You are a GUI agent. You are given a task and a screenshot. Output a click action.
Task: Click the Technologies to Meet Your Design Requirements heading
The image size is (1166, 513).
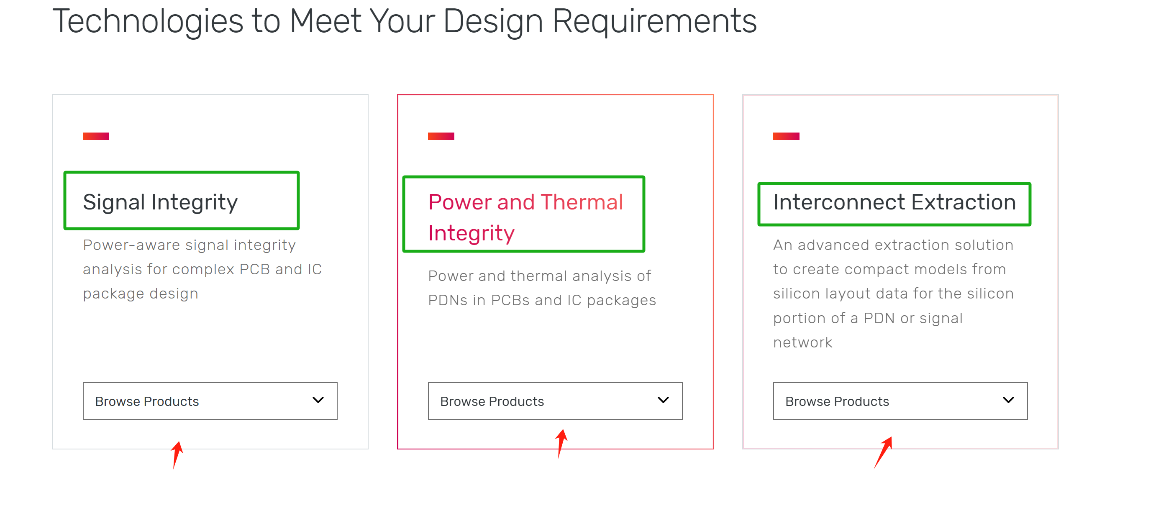click(x=404, y=21)
